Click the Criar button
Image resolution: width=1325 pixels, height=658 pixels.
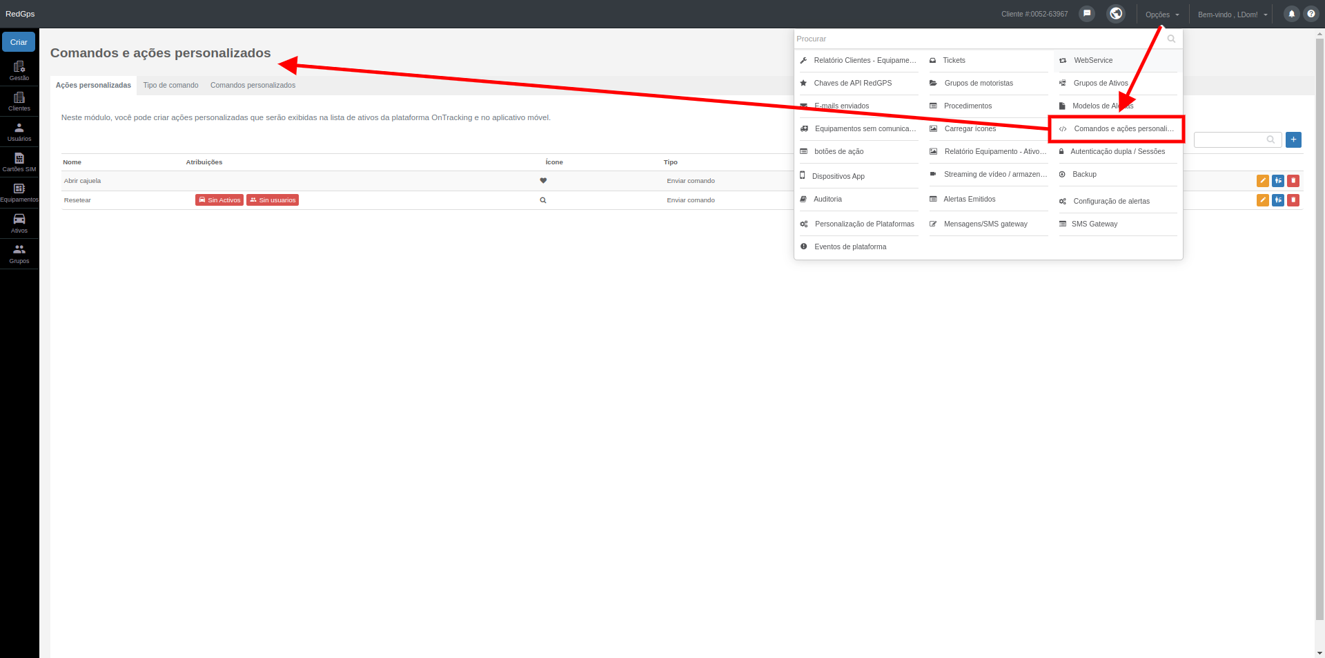point(19,42)
